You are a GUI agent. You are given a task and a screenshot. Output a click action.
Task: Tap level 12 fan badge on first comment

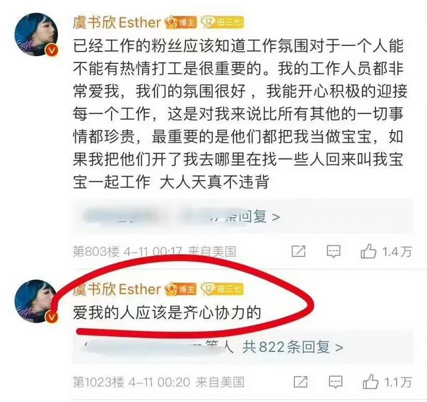[x=222, y=22]
